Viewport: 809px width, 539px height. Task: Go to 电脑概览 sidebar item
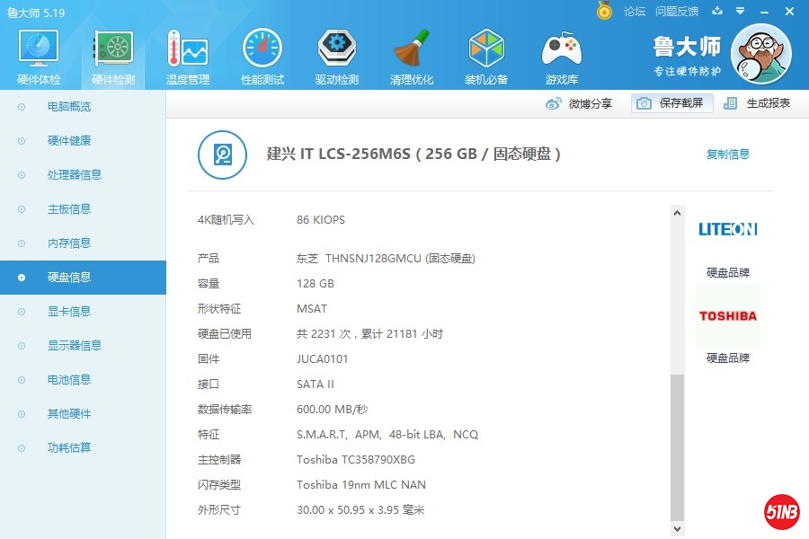click(x=69, y=107)
